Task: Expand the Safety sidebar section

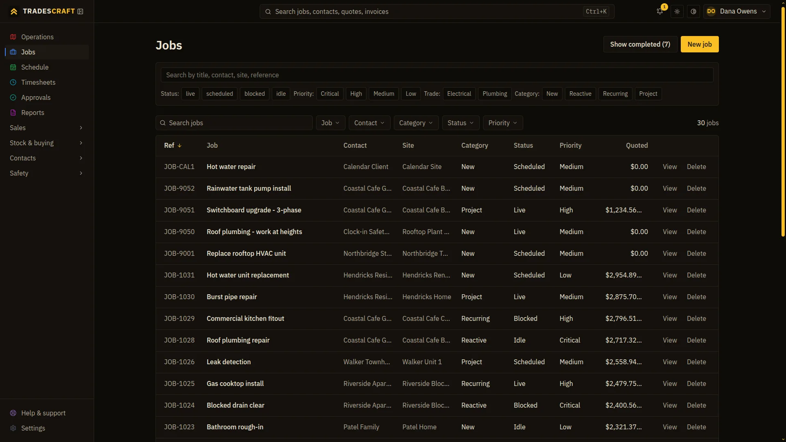Action: coord(47,173)
